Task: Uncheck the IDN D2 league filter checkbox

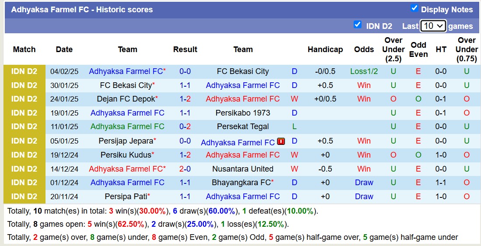Action: 357,25
